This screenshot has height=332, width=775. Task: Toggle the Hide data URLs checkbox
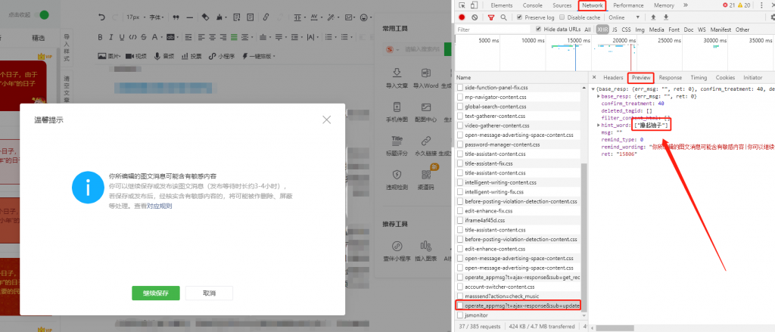point(539,29)
